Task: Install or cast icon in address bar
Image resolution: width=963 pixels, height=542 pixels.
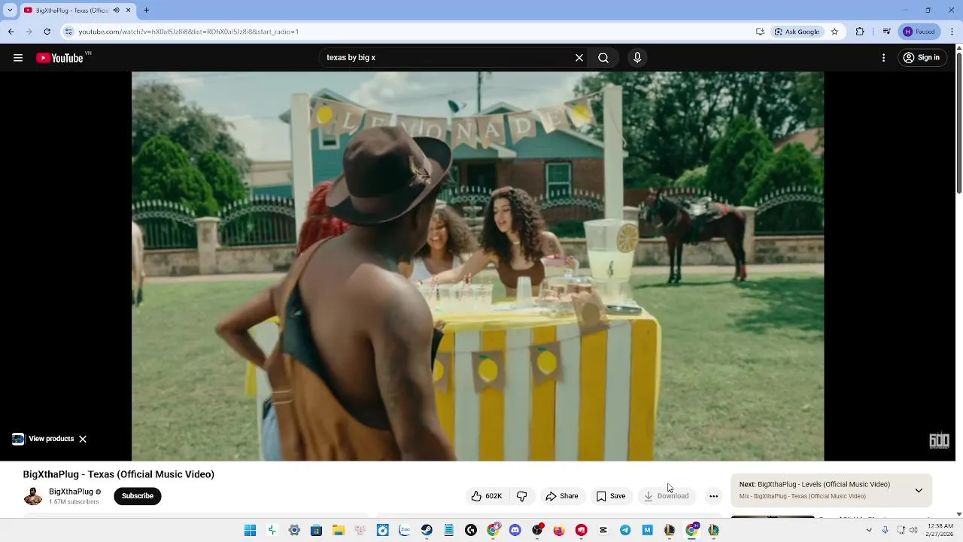Action: click(x=760, y=32)
